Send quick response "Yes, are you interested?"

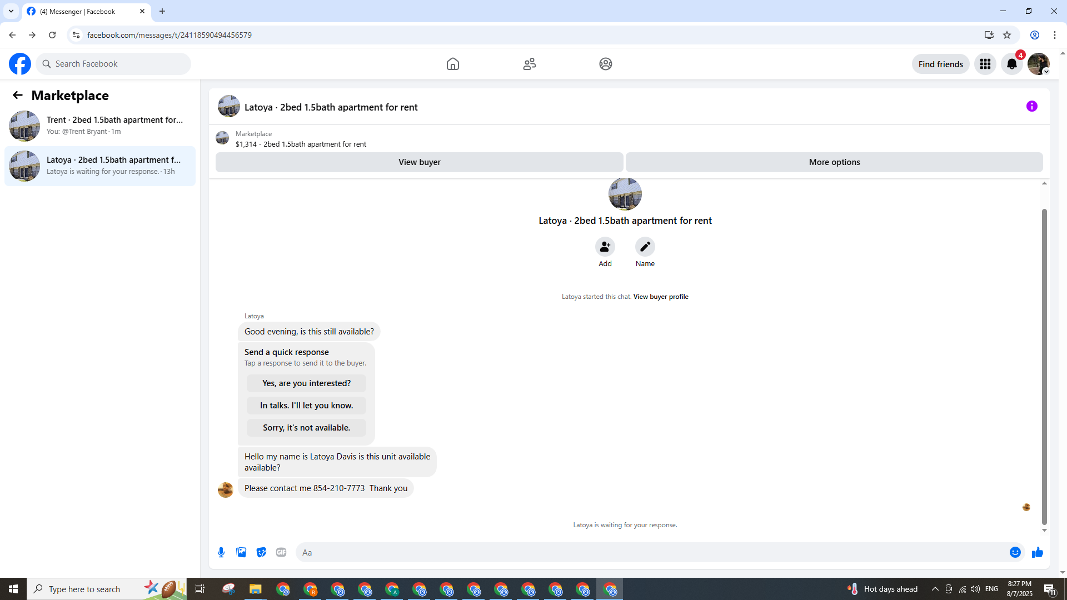pos(306,383)
